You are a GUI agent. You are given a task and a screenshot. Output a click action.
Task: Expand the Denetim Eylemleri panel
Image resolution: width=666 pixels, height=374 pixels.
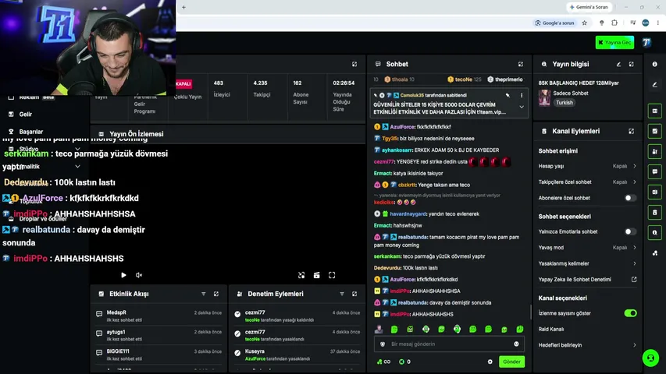354,294
